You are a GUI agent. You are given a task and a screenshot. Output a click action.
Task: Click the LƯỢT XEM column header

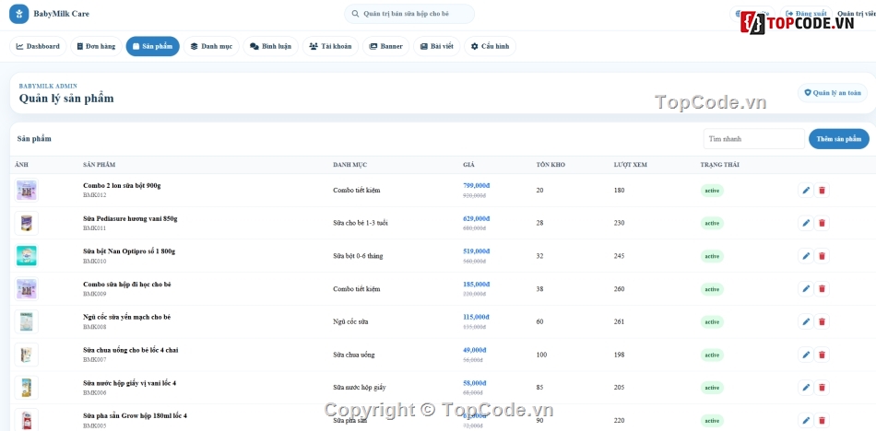630,165
